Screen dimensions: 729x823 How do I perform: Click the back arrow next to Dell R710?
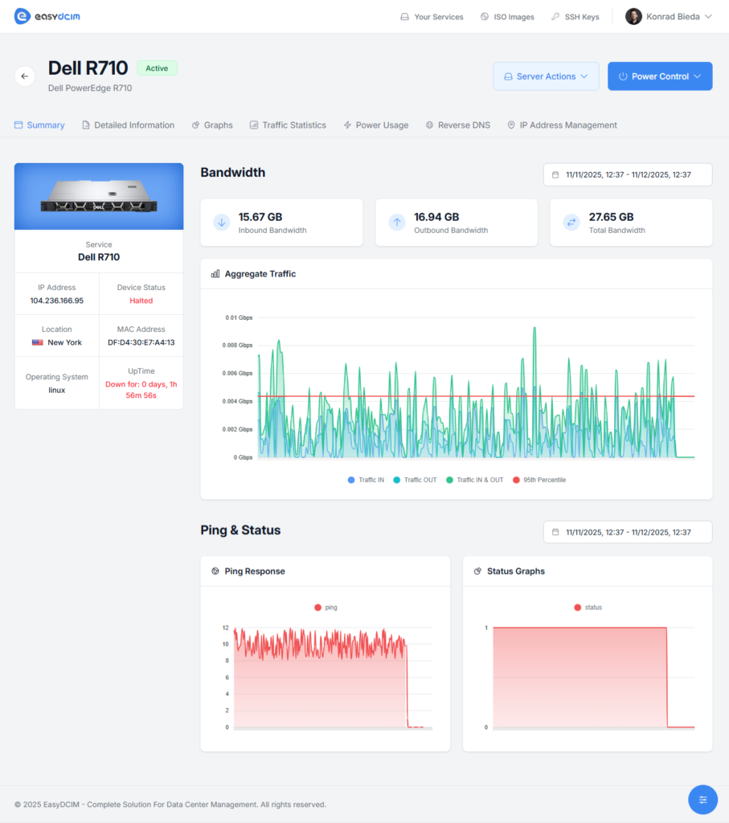[x=24, y=76]
